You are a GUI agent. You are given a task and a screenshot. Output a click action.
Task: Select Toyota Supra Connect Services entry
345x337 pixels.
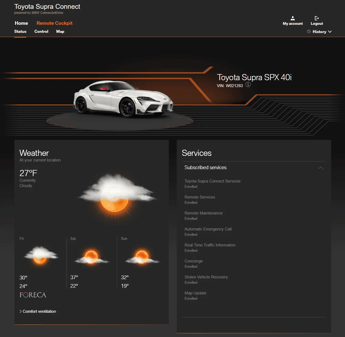click(212, 184)
